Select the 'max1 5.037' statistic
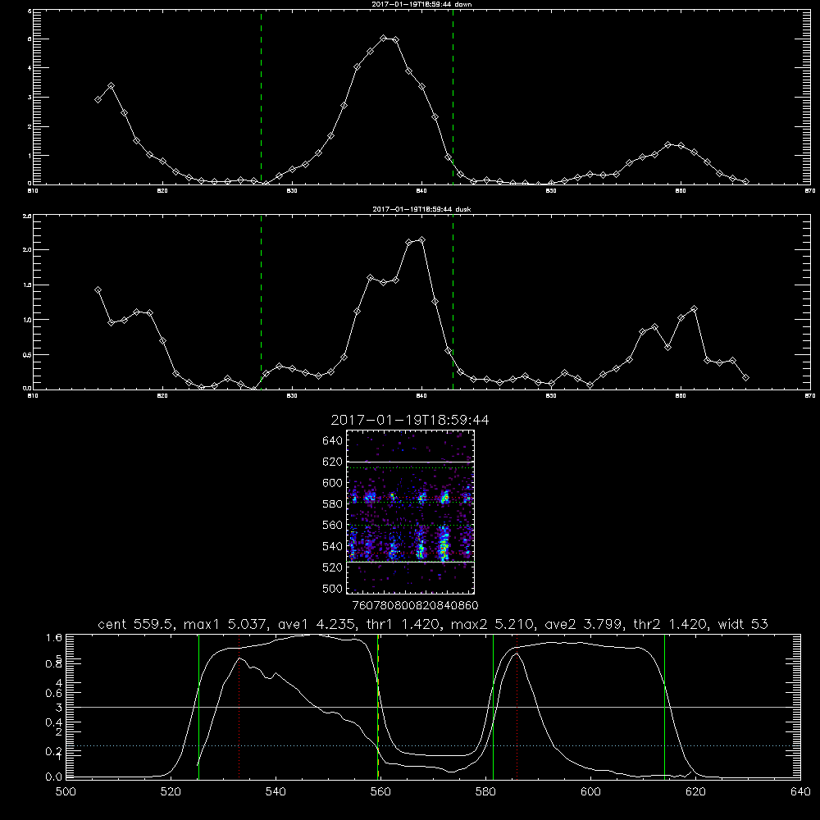 coord(227,624)
